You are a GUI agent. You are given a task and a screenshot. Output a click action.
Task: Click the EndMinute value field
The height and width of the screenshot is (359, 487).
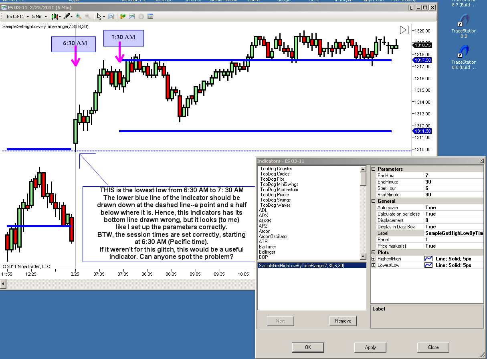(454, 182)
